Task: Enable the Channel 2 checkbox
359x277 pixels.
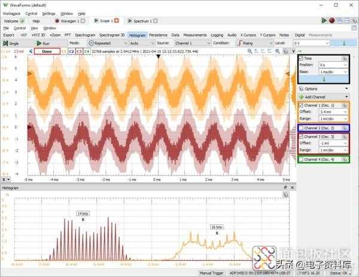Action: (301, 128)
